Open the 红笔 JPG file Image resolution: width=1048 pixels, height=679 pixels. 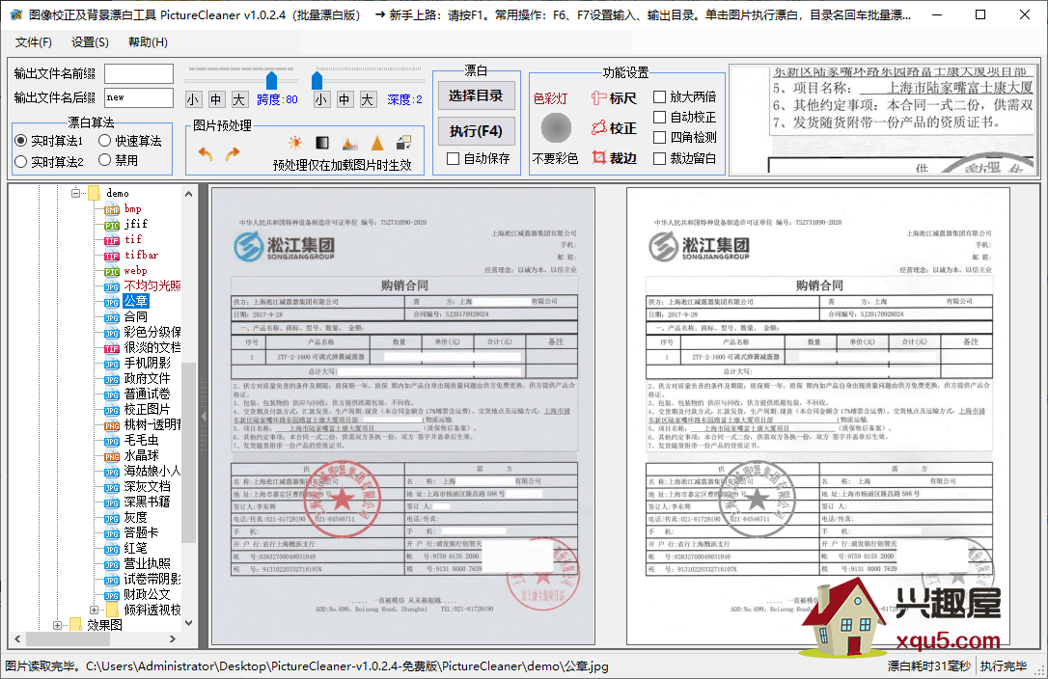click(136, 548)
